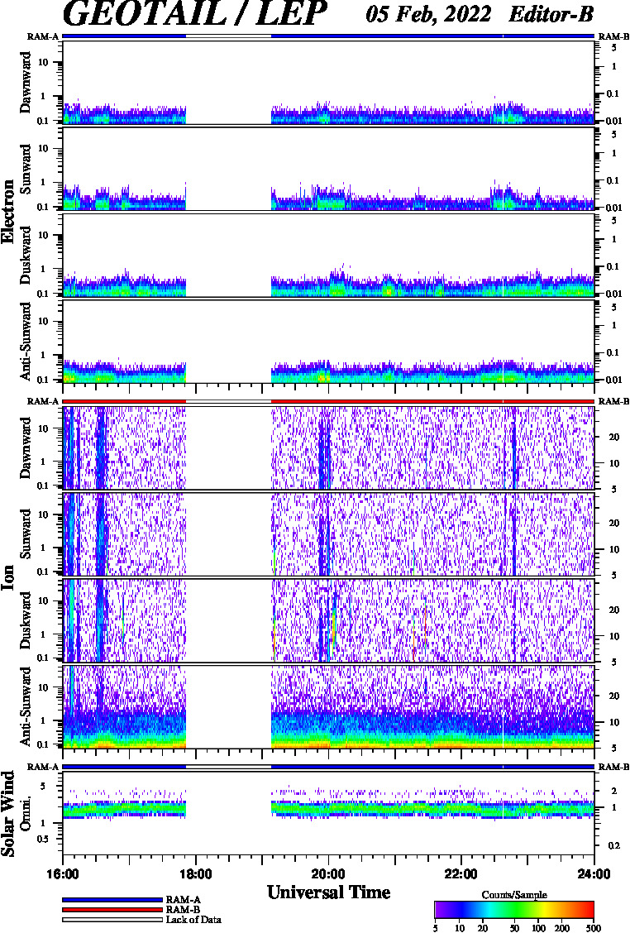Click the RAM-B text in the legend
The width and height of the screenshot is (630, 933).
pos(184,910)
